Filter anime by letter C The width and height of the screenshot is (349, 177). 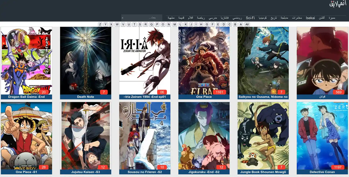click(230, 24)
